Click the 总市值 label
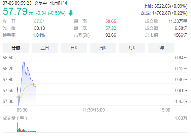The height and width of the screenshot is (136, 191). (151, 35)
